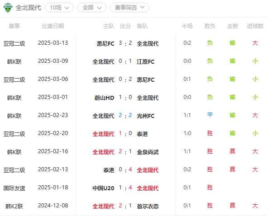
Task: Expand the 全部 filter dropdown
Action: tap(92, 8)
